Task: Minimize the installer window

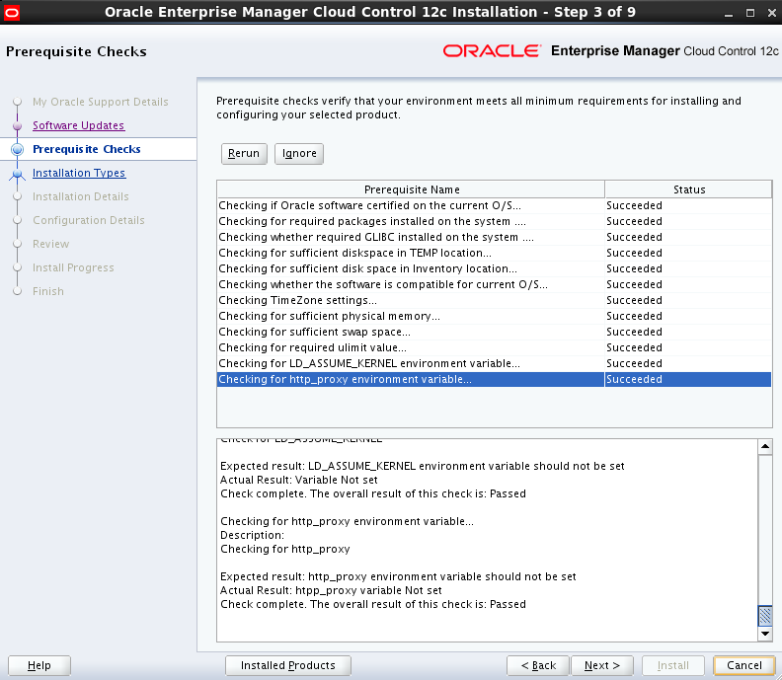Action: 728,13
